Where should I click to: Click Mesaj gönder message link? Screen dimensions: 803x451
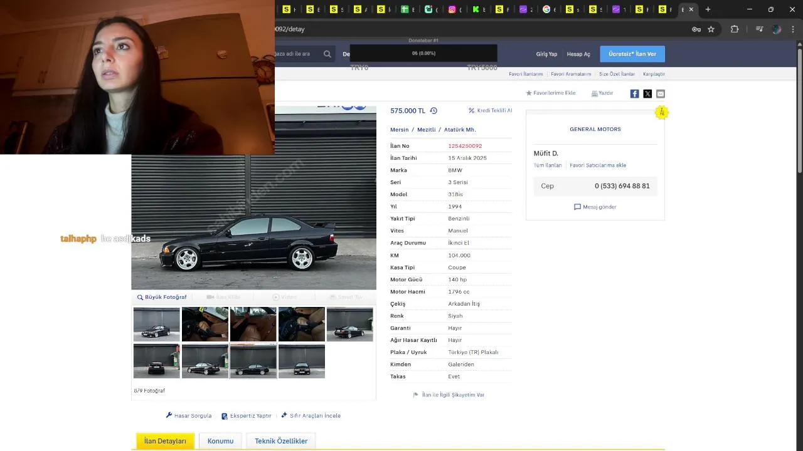(595, 207)
